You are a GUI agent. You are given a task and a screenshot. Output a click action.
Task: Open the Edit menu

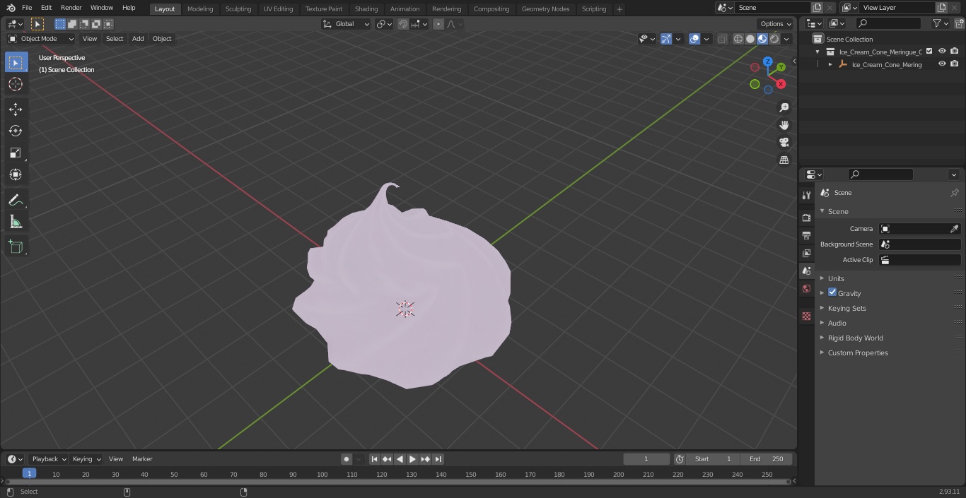(46, 8)
